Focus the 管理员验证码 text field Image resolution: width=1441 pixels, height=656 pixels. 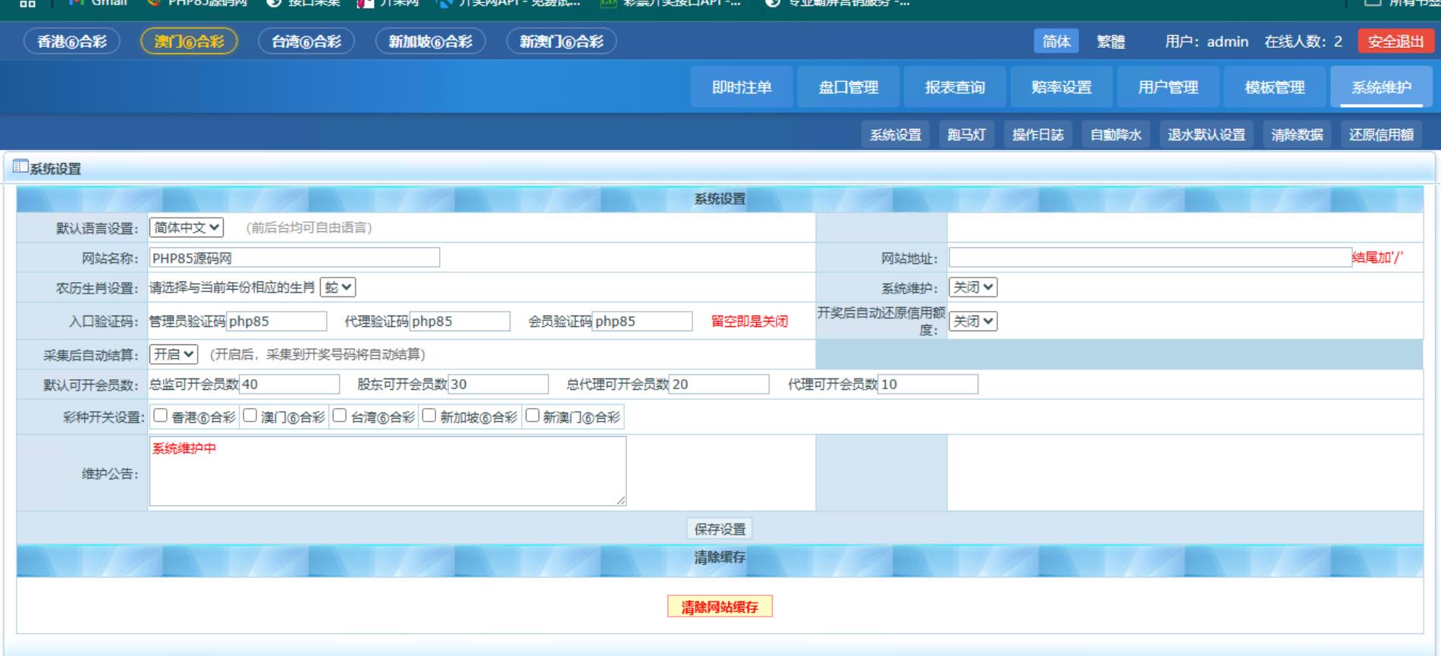coord(276,322)
